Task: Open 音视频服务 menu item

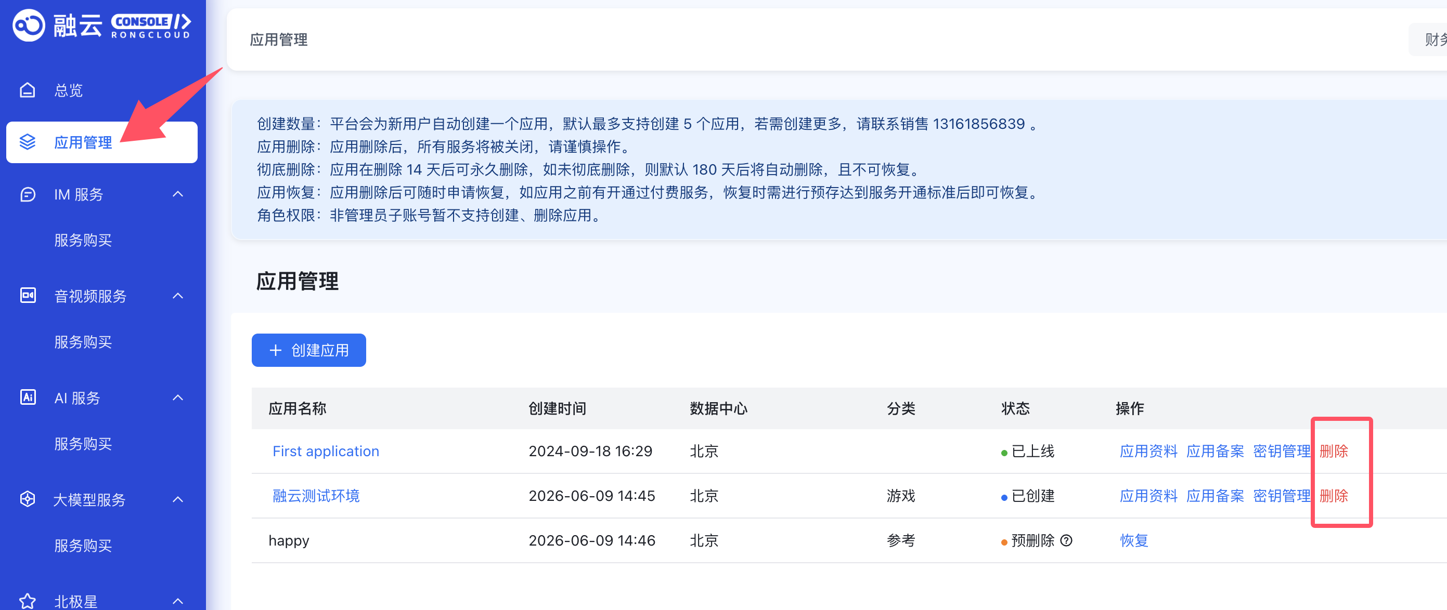Action: point(91,296)
